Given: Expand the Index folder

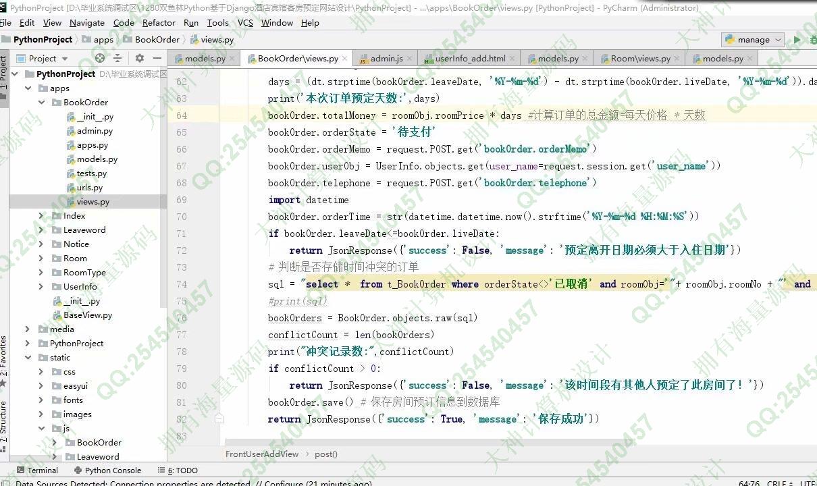Looking at the screenshot, I should [x=41, y=216].
